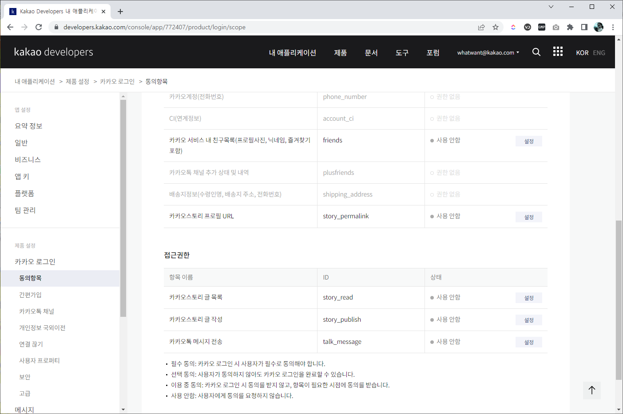Click 카카오 로그인 breadcrumb link
Viewport: 623px width, 414px height.
click(x=117, y=81)
